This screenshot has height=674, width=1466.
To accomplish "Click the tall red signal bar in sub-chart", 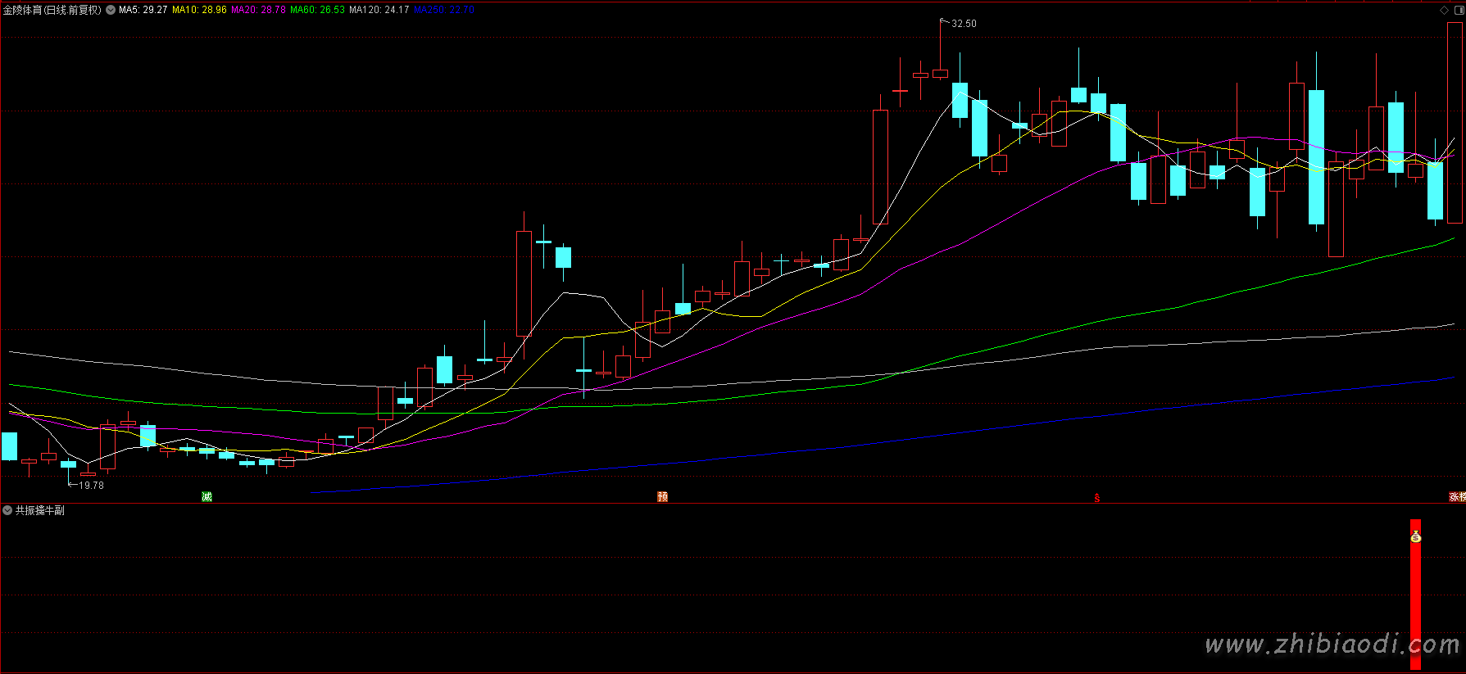I will coord(1415,606).
